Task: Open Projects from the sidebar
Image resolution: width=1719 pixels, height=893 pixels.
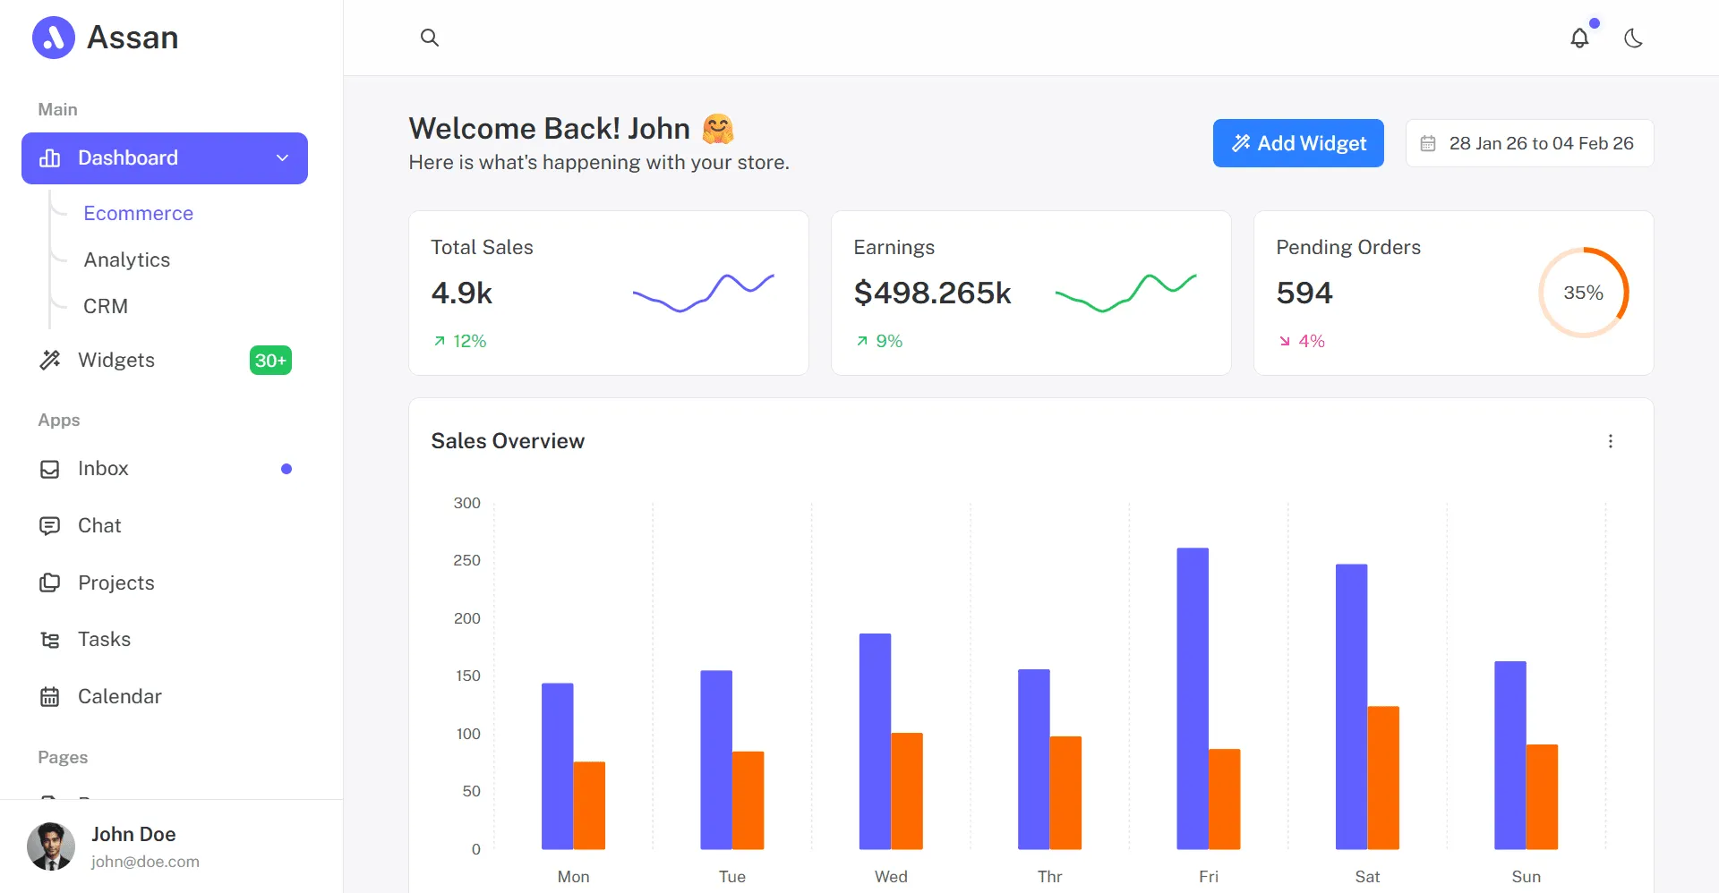Action: coord(165,583)
